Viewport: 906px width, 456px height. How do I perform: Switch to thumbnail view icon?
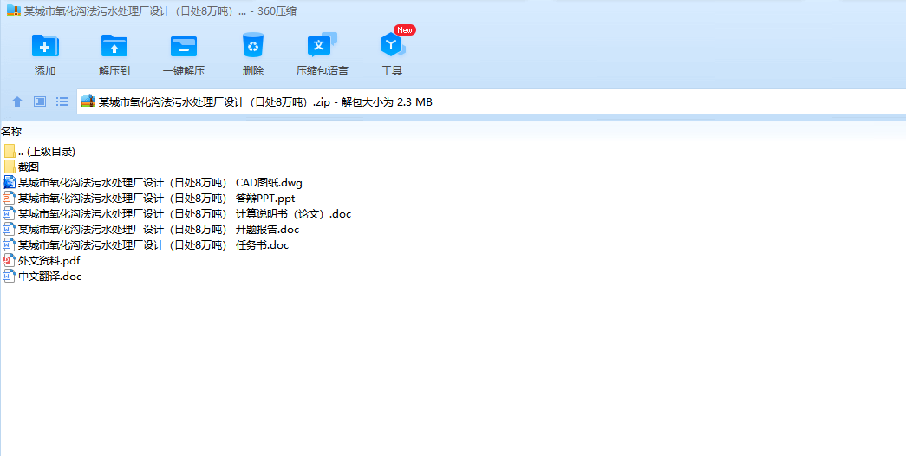(40, 101)
